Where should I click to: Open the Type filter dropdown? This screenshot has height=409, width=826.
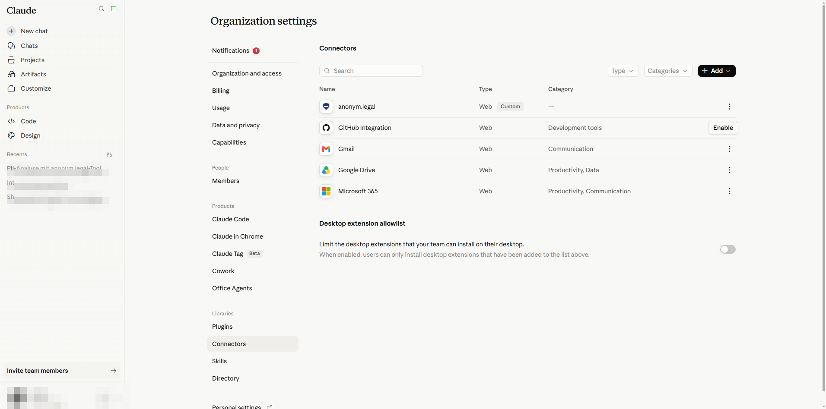(x=623, y=71)
